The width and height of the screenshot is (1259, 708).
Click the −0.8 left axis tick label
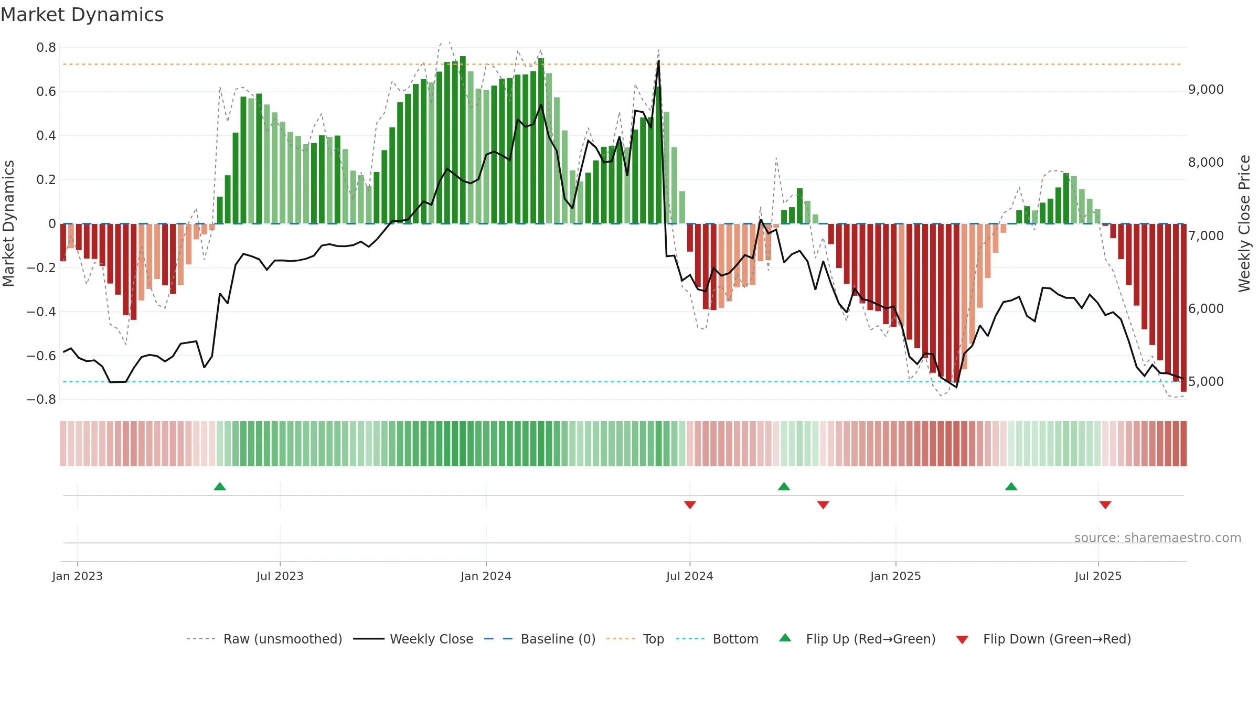point(41,399)
